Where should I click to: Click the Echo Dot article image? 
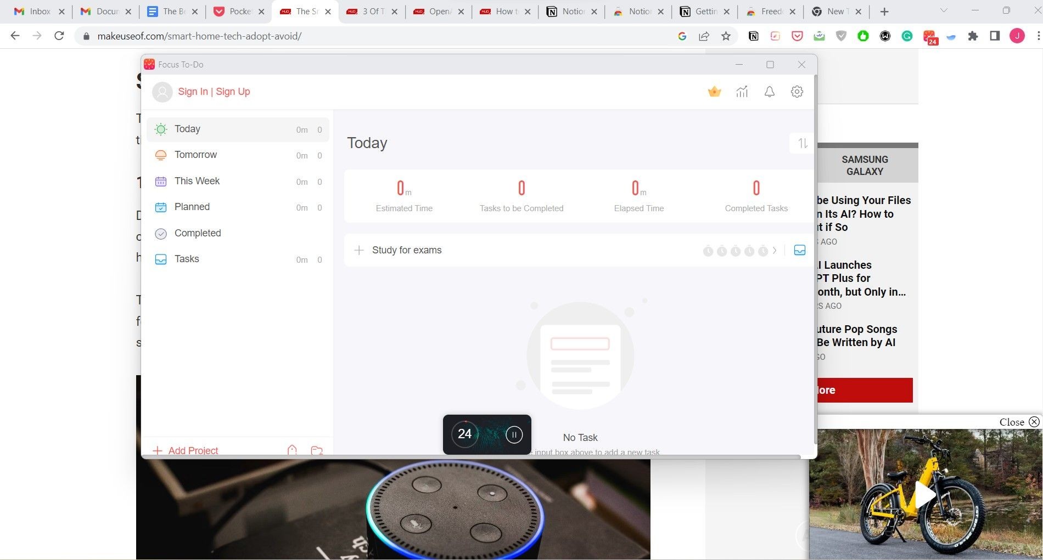393,509
